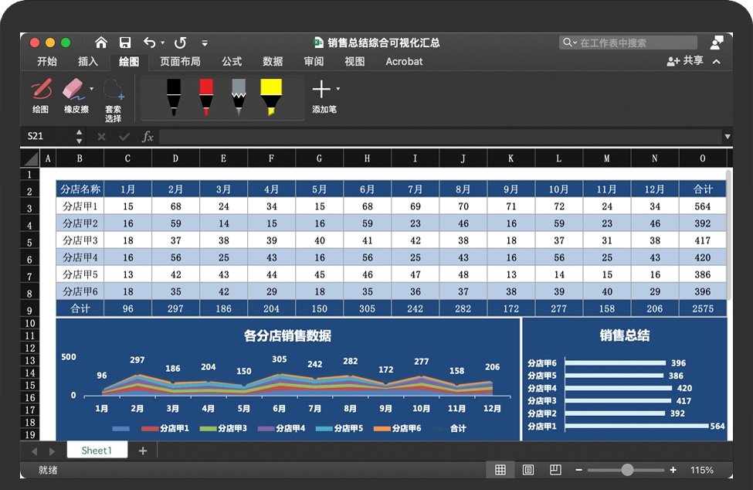Expand the eraser options arrow
753x490 pixels.
pos(92,89)
